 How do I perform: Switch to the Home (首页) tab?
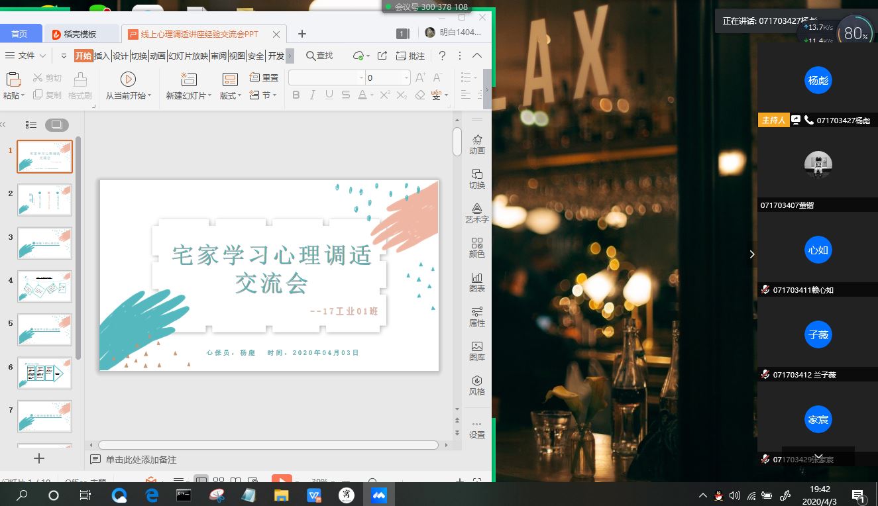pos(20,34)
